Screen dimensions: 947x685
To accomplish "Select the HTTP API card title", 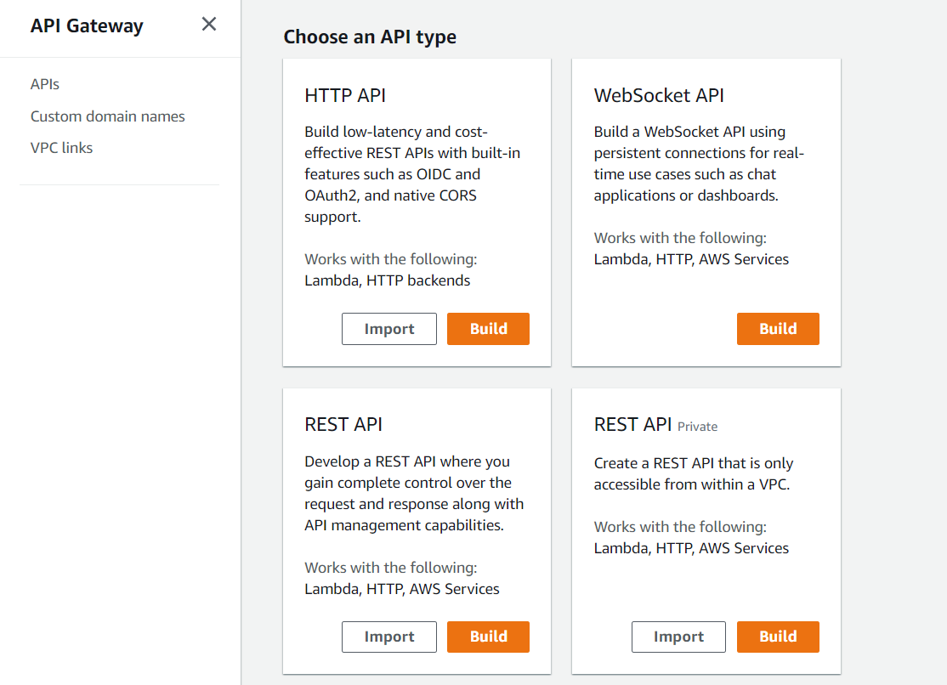I will (x=345, y=95).
